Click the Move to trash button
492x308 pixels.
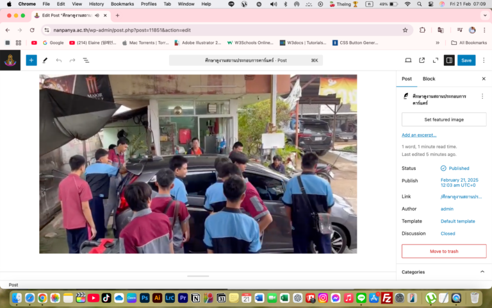tap(444, 251)
